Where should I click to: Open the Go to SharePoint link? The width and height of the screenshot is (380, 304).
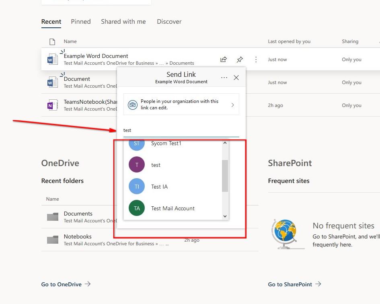(294, 284)
